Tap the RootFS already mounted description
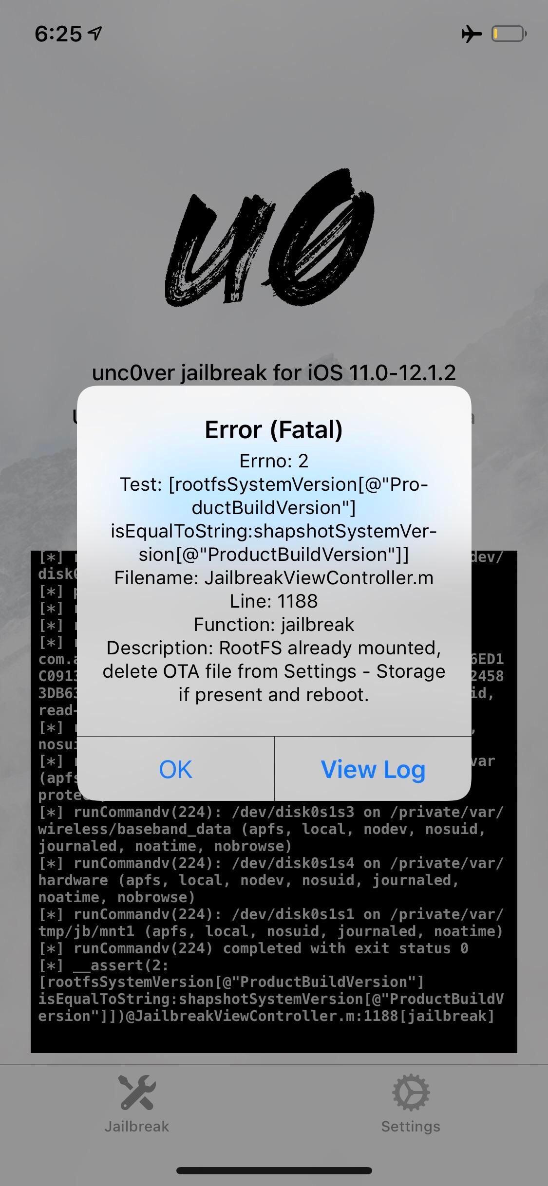The width and height of the screenshot is (548, 1186). pyautogui.click(x=274, y=671)
